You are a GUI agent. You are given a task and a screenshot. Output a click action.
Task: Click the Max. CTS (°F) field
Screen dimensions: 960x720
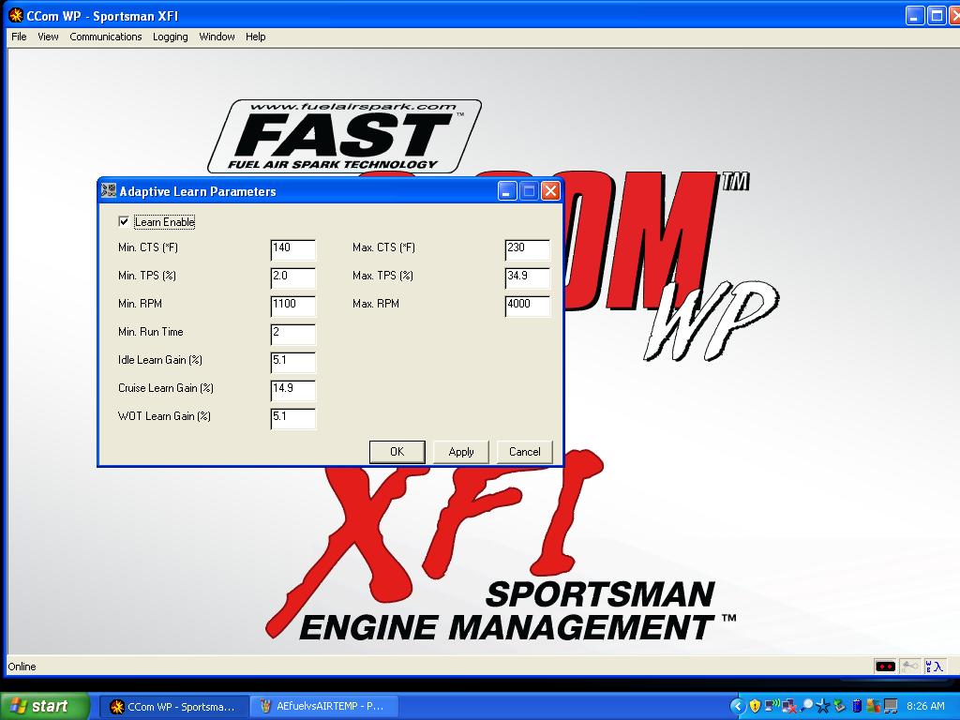coord(528,249)
